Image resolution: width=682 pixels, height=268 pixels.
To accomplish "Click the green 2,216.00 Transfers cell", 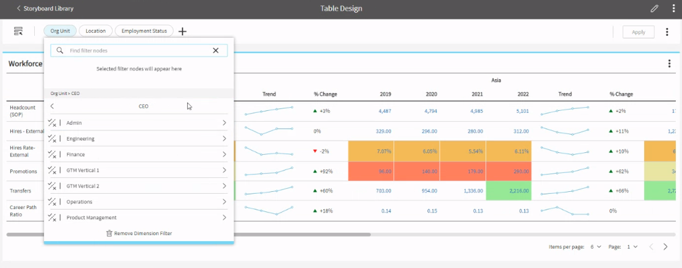I will pos(509,191).
